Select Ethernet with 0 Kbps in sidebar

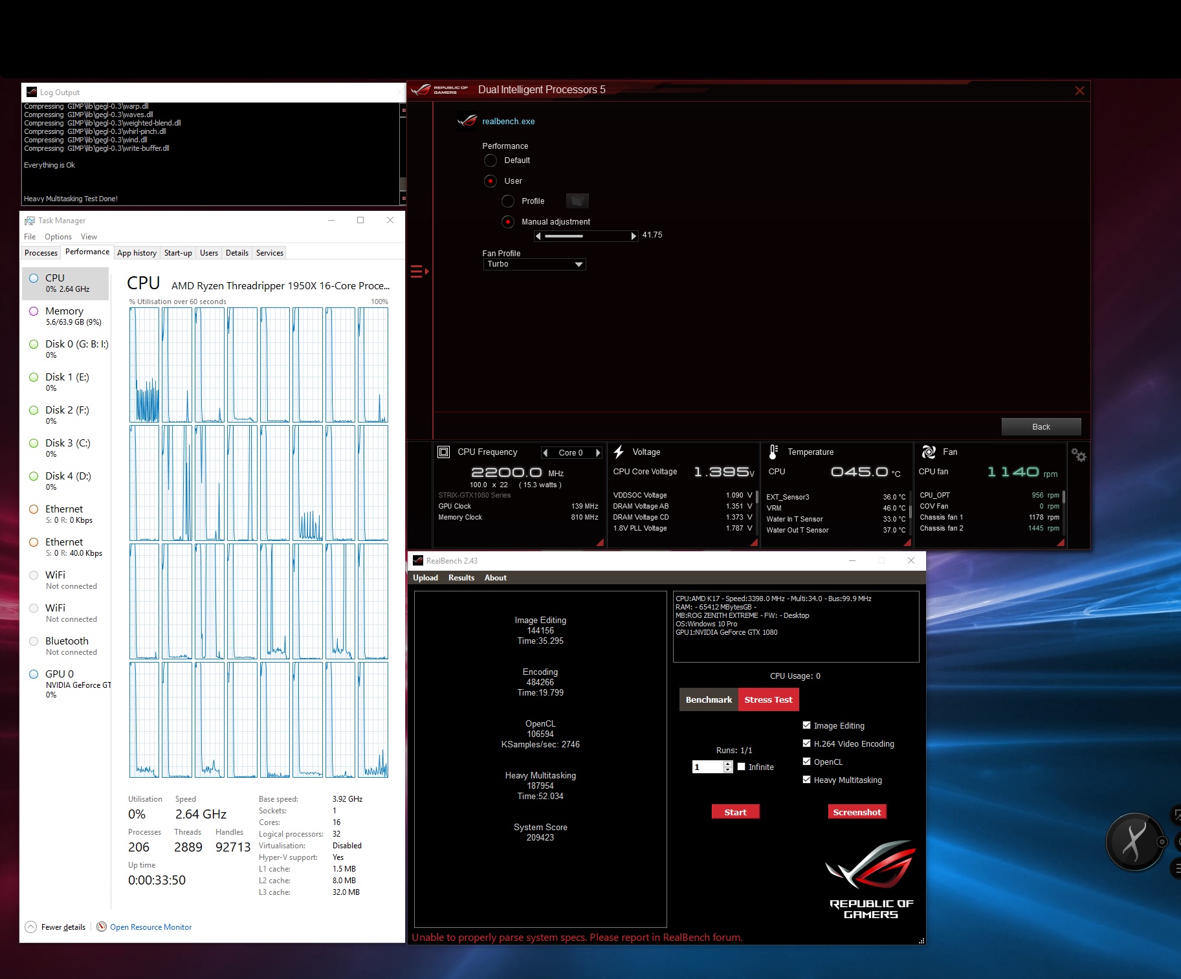(x=65, y=514)
